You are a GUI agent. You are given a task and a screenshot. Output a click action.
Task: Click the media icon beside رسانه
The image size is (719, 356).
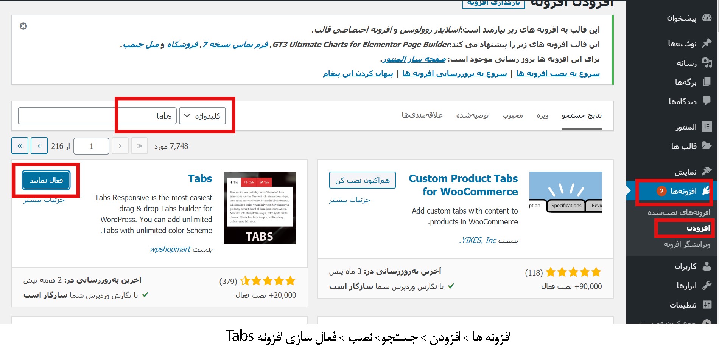pos(707,62)
